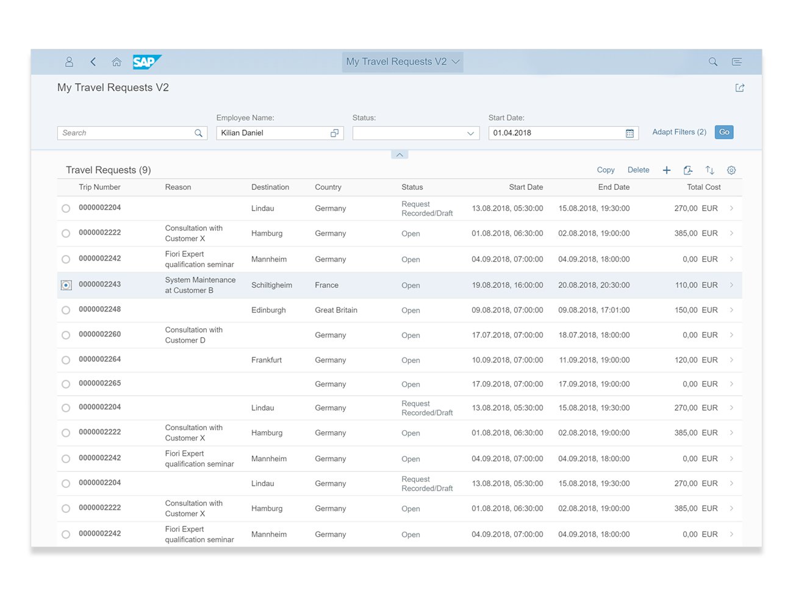Expand the Status filter dropdown
The image size is (793, 596).
tap(470, 133)
